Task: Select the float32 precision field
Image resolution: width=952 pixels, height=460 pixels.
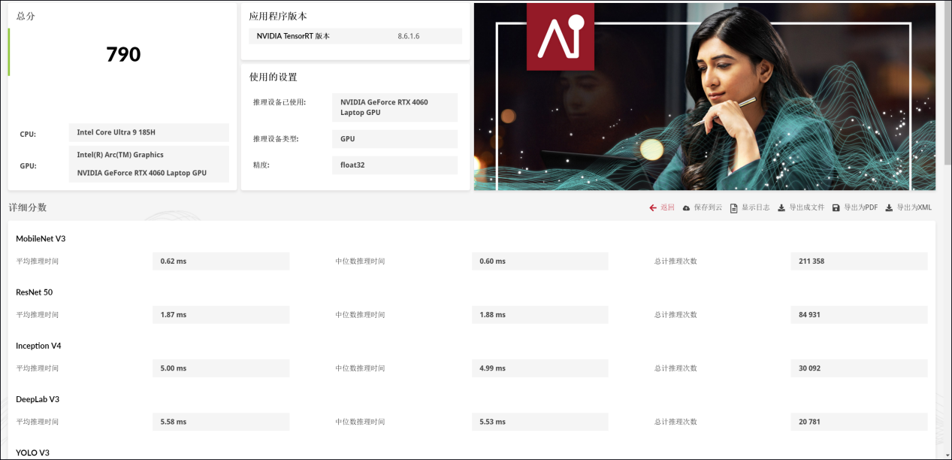Action: coord(394,165)
